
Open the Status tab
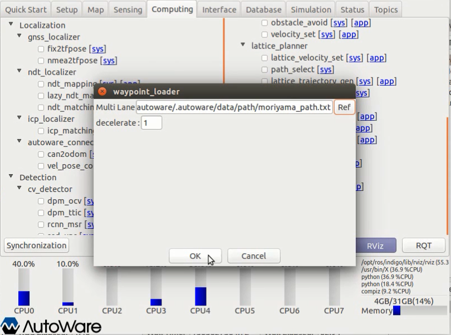(x=352, y=9)
